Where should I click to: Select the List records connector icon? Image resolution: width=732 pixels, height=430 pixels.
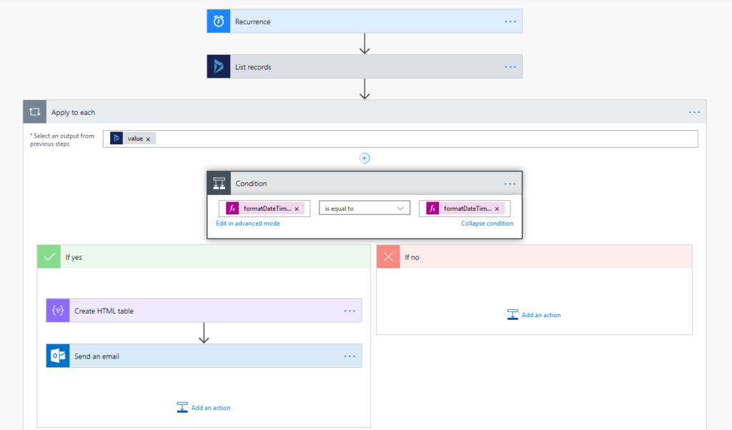point(217,66)
